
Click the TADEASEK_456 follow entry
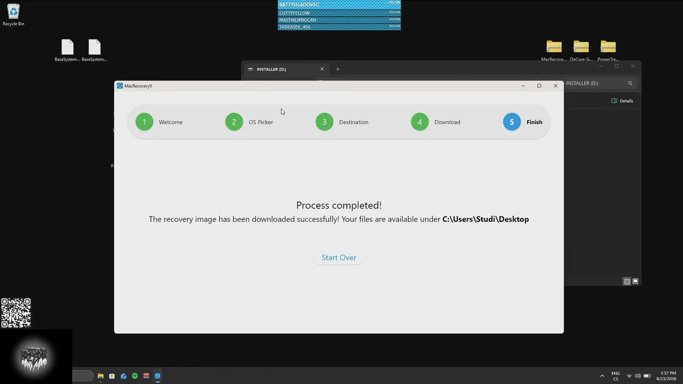[x=339, y=27]
